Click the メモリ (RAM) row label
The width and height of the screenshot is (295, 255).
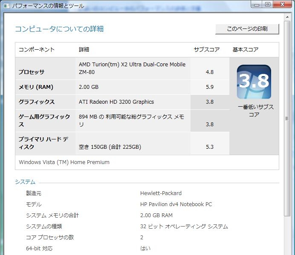36,87
